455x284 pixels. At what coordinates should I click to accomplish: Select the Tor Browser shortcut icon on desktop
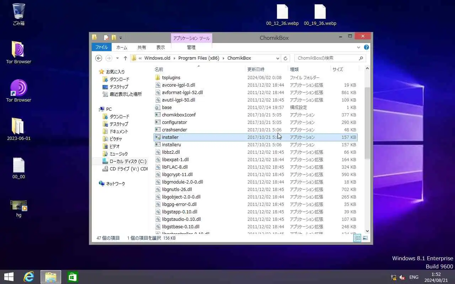[x=18, y=91]
